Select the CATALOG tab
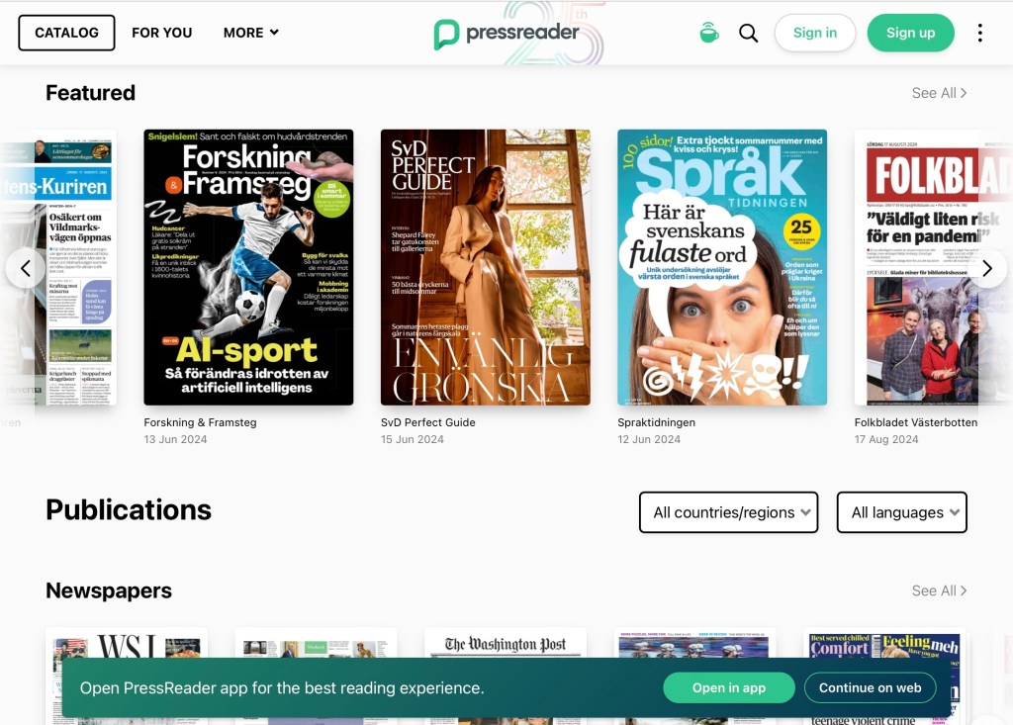 [66, 33]
